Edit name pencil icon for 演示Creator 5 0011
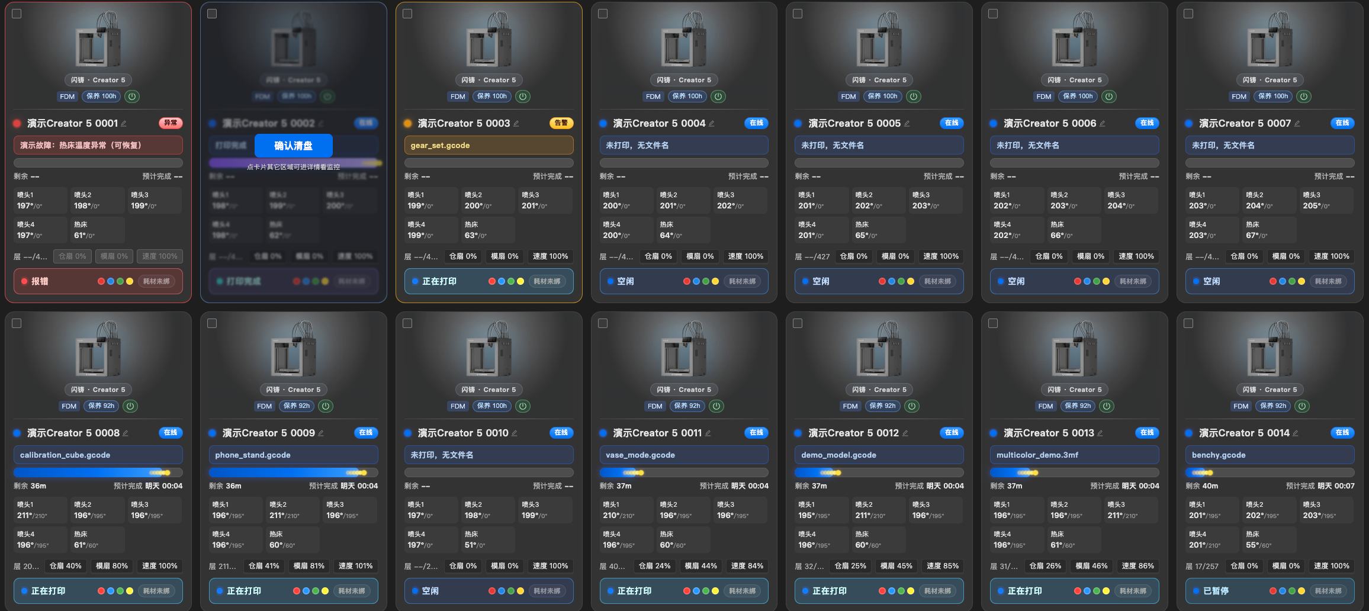 coord(708,433)
